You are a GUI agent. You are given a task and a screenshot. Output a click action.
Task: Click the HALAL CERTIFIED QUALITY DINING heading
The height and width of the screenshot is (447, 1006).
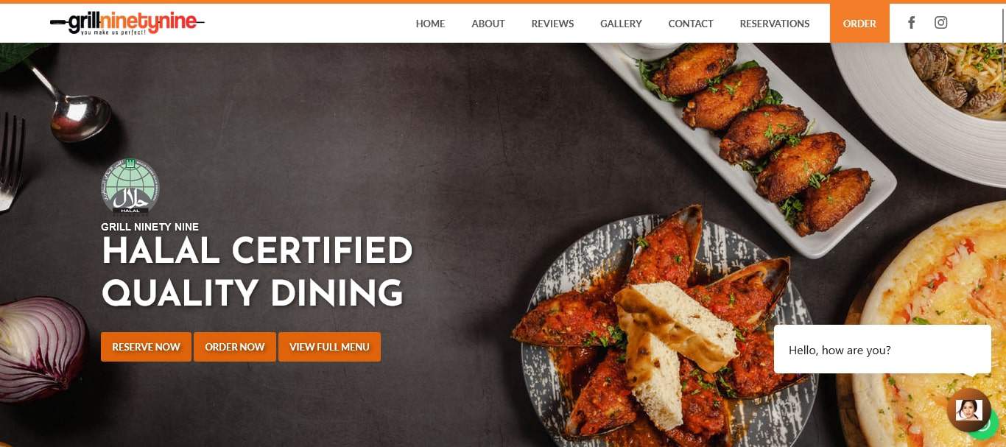(x=257, y=272)
